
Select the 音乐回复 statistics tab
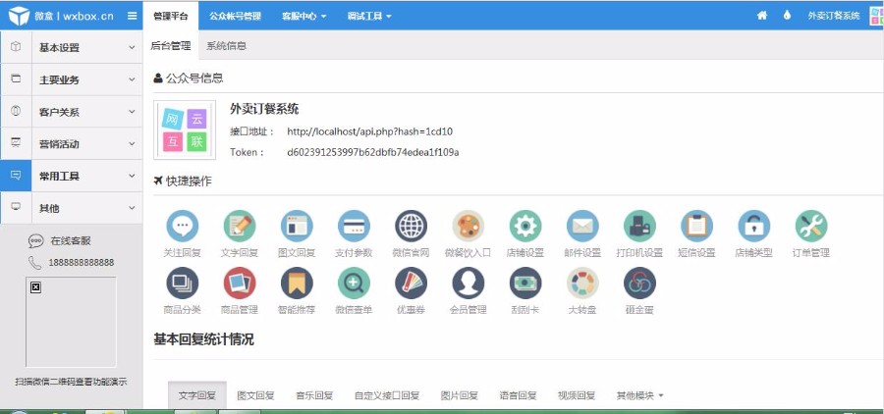point(314,395)
